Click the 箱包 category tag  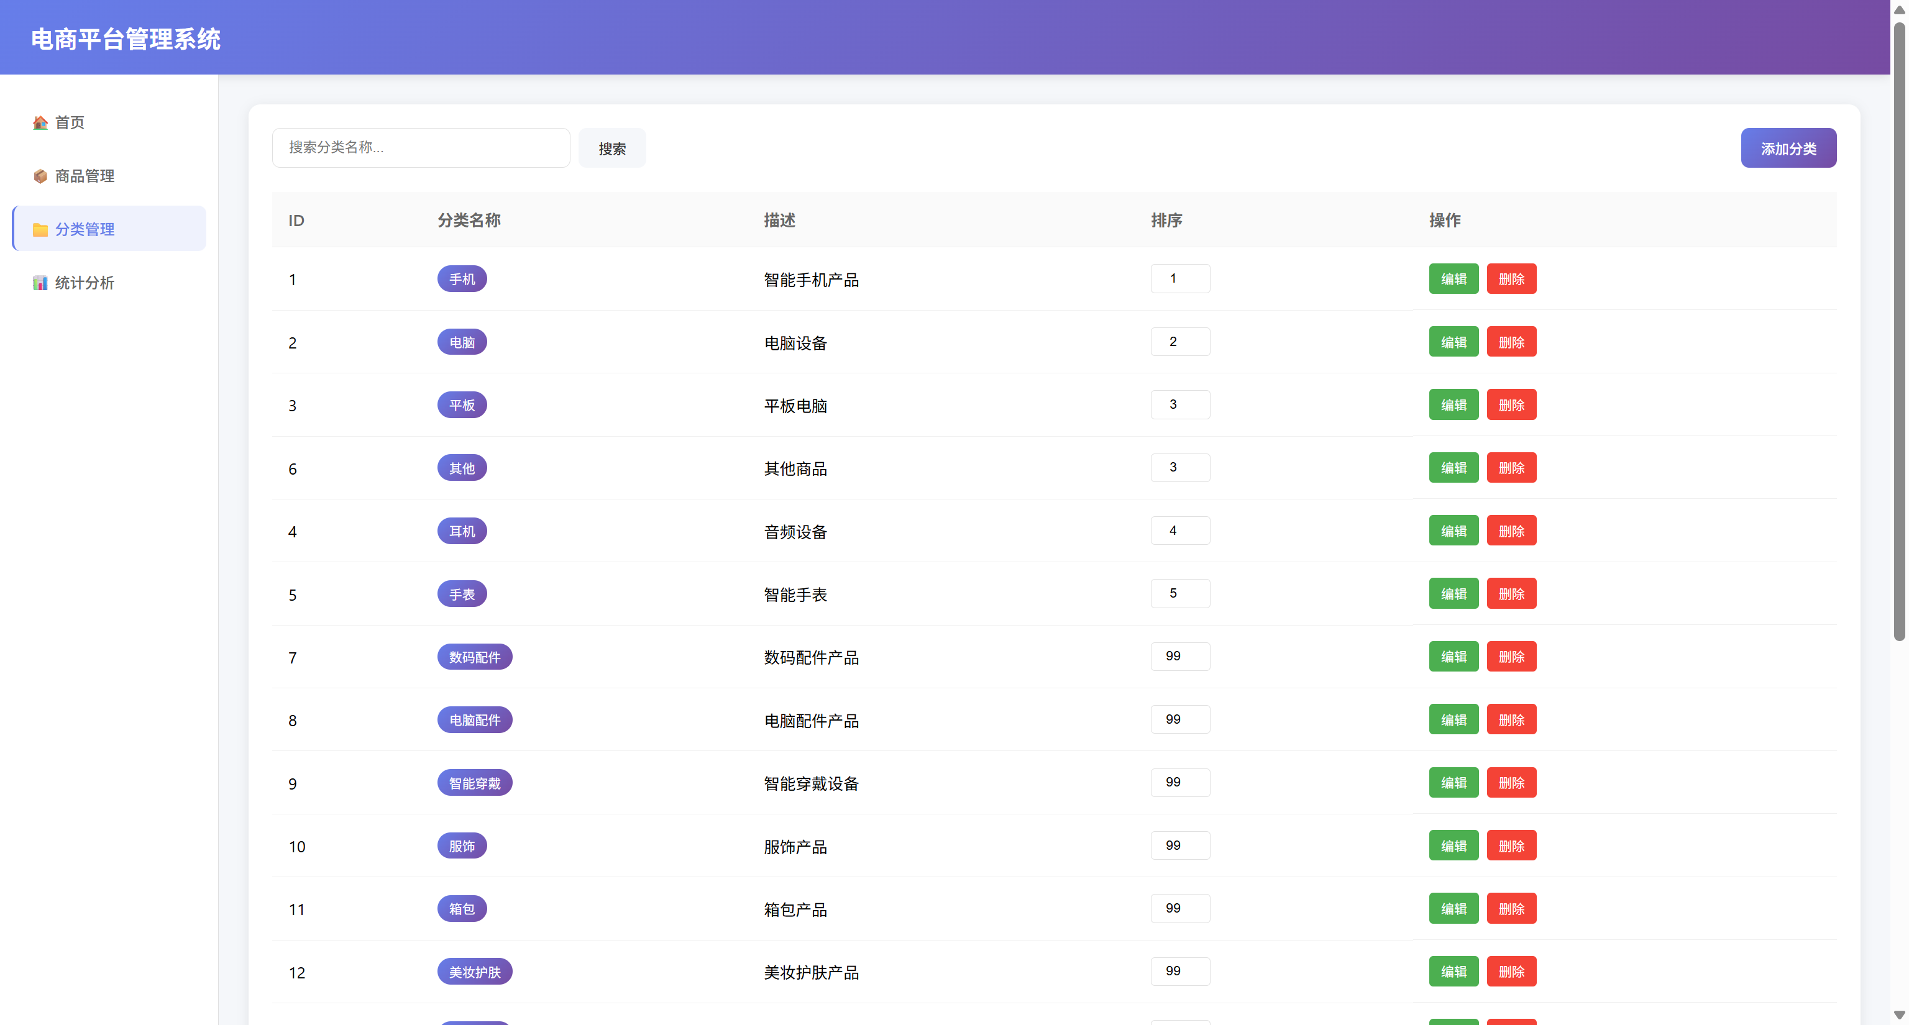click(462, 909)
